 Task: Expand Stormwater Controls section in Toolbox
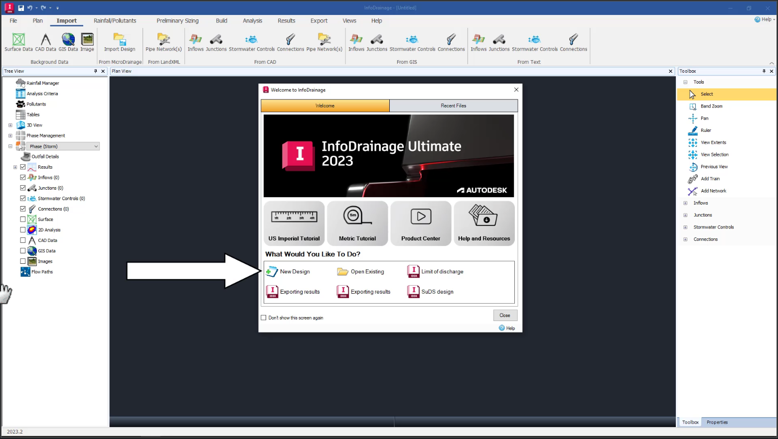point(685,227)
